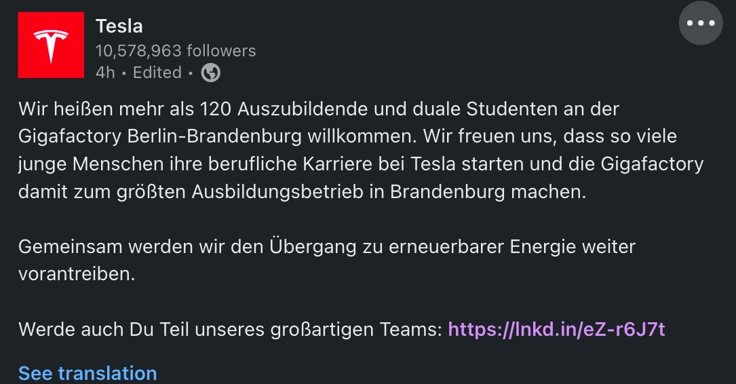Click the 'Werde auch Du Teil' sentence
This screenshot has width=736, height=384.
point(341,330)
